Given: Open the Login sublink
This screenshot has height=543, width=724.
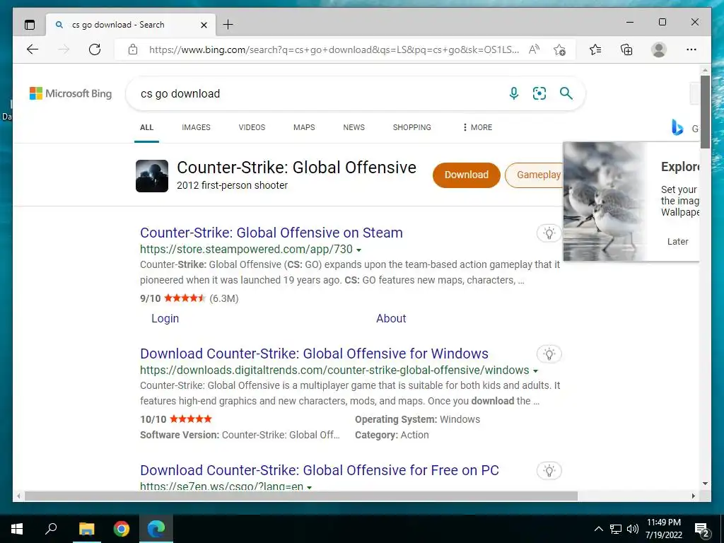Looking at the screenshot, I should pyautogui.click(x=165, y=319).
